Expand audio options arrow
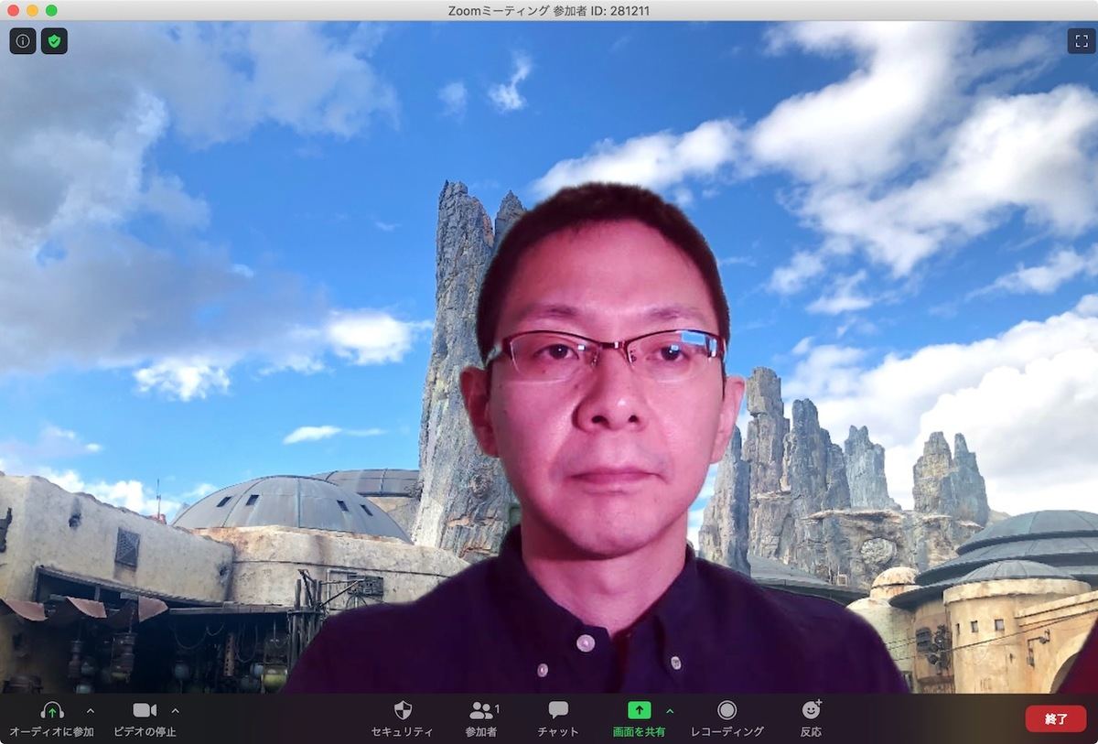Screen dimensions: 1098x744 [x=90, y=710]
